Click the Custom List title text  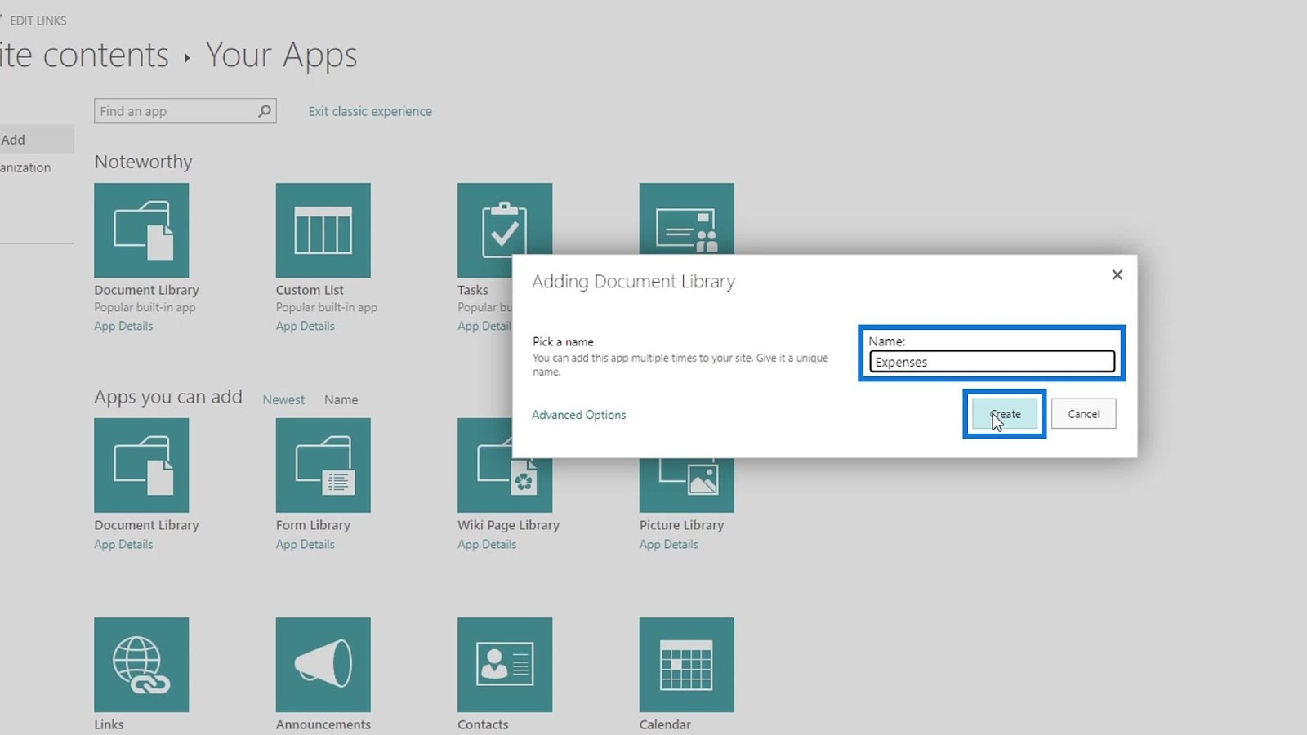click(310, 290)
